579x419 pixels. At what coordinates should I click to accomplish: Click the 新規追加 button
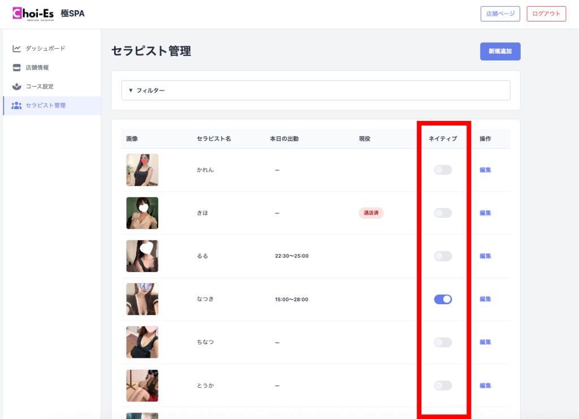500,51
